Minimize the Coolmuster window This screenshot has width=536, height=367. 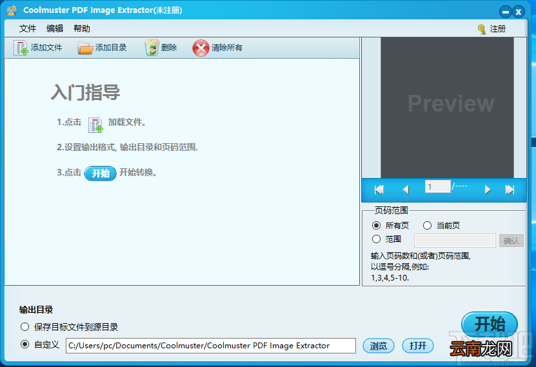506,12
